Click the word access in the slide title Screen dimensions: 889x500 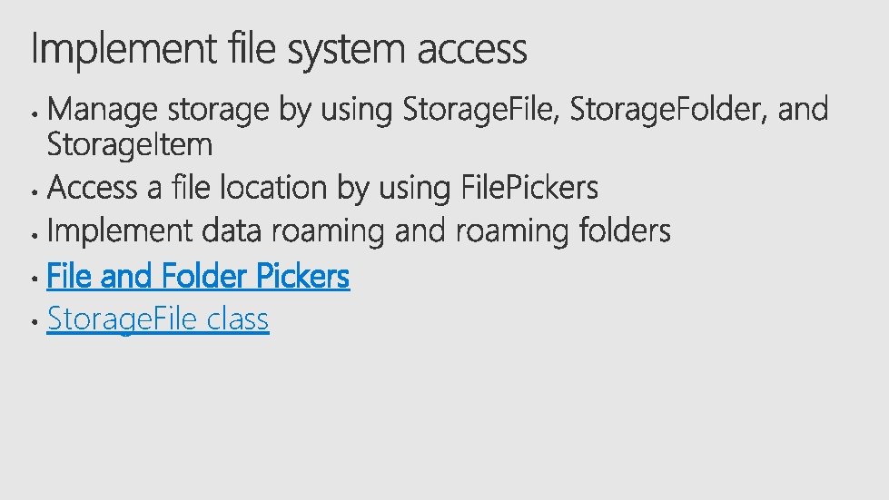[472, 51]
